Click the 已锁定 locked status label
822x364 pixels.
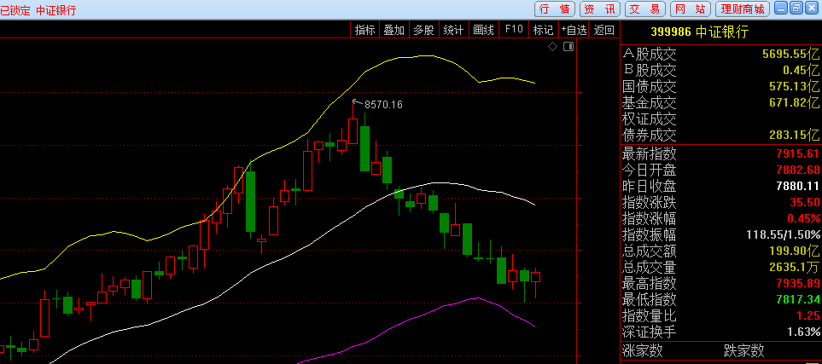(15, 10)
